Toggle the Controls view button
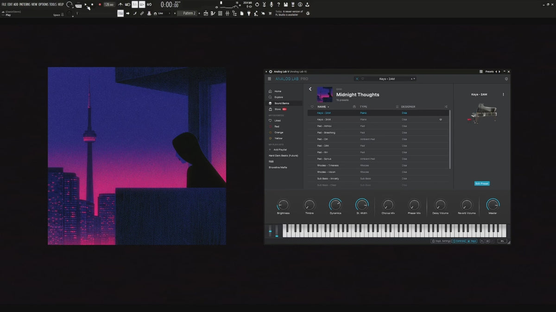Screen dimensions: 556x312 click(459, 241)
